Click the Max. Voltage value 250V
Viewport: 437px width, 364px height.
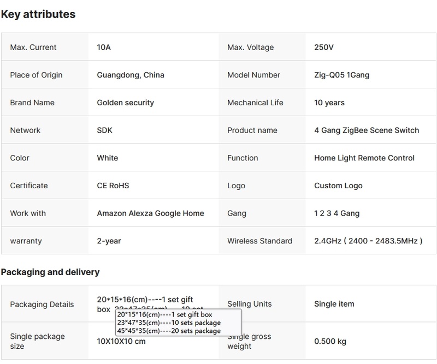tap(324, 47)
